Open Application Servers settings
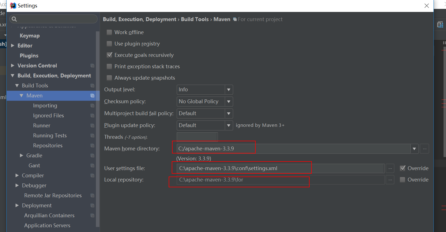 click(x=47, y=225)
